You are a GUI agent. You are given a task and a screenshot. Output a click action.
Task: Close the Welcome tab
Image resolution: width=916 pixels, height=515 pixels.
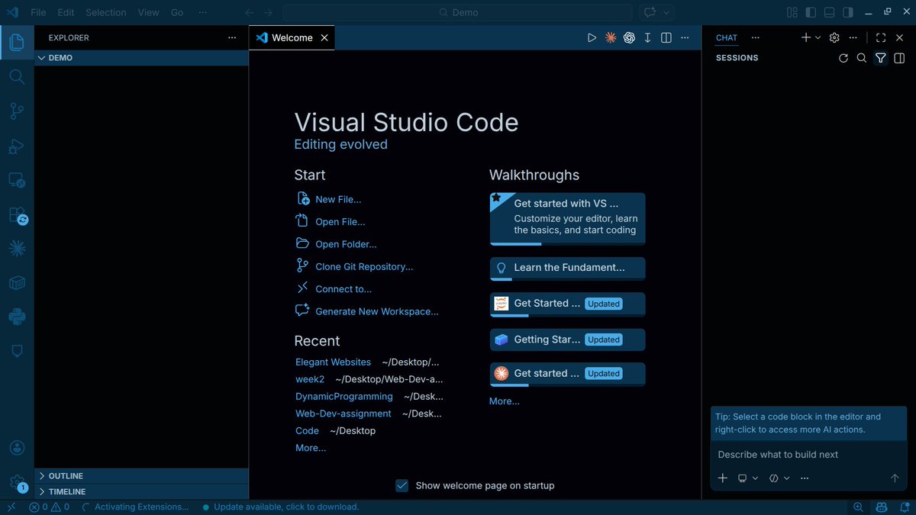coord(324,37)
